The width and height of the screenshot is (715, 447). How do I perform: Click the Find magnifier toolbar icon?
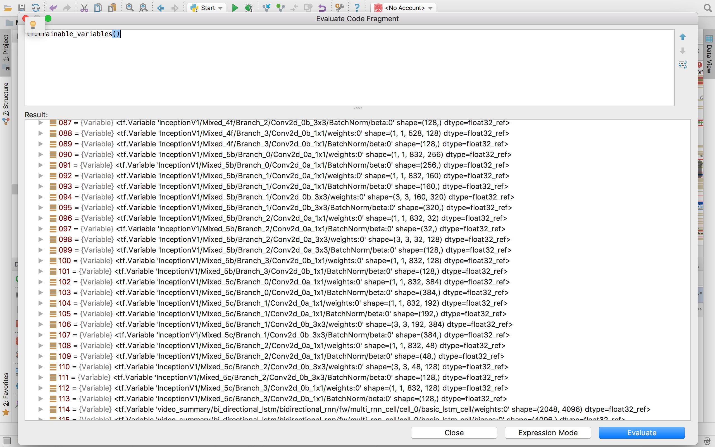pos(129,8)
